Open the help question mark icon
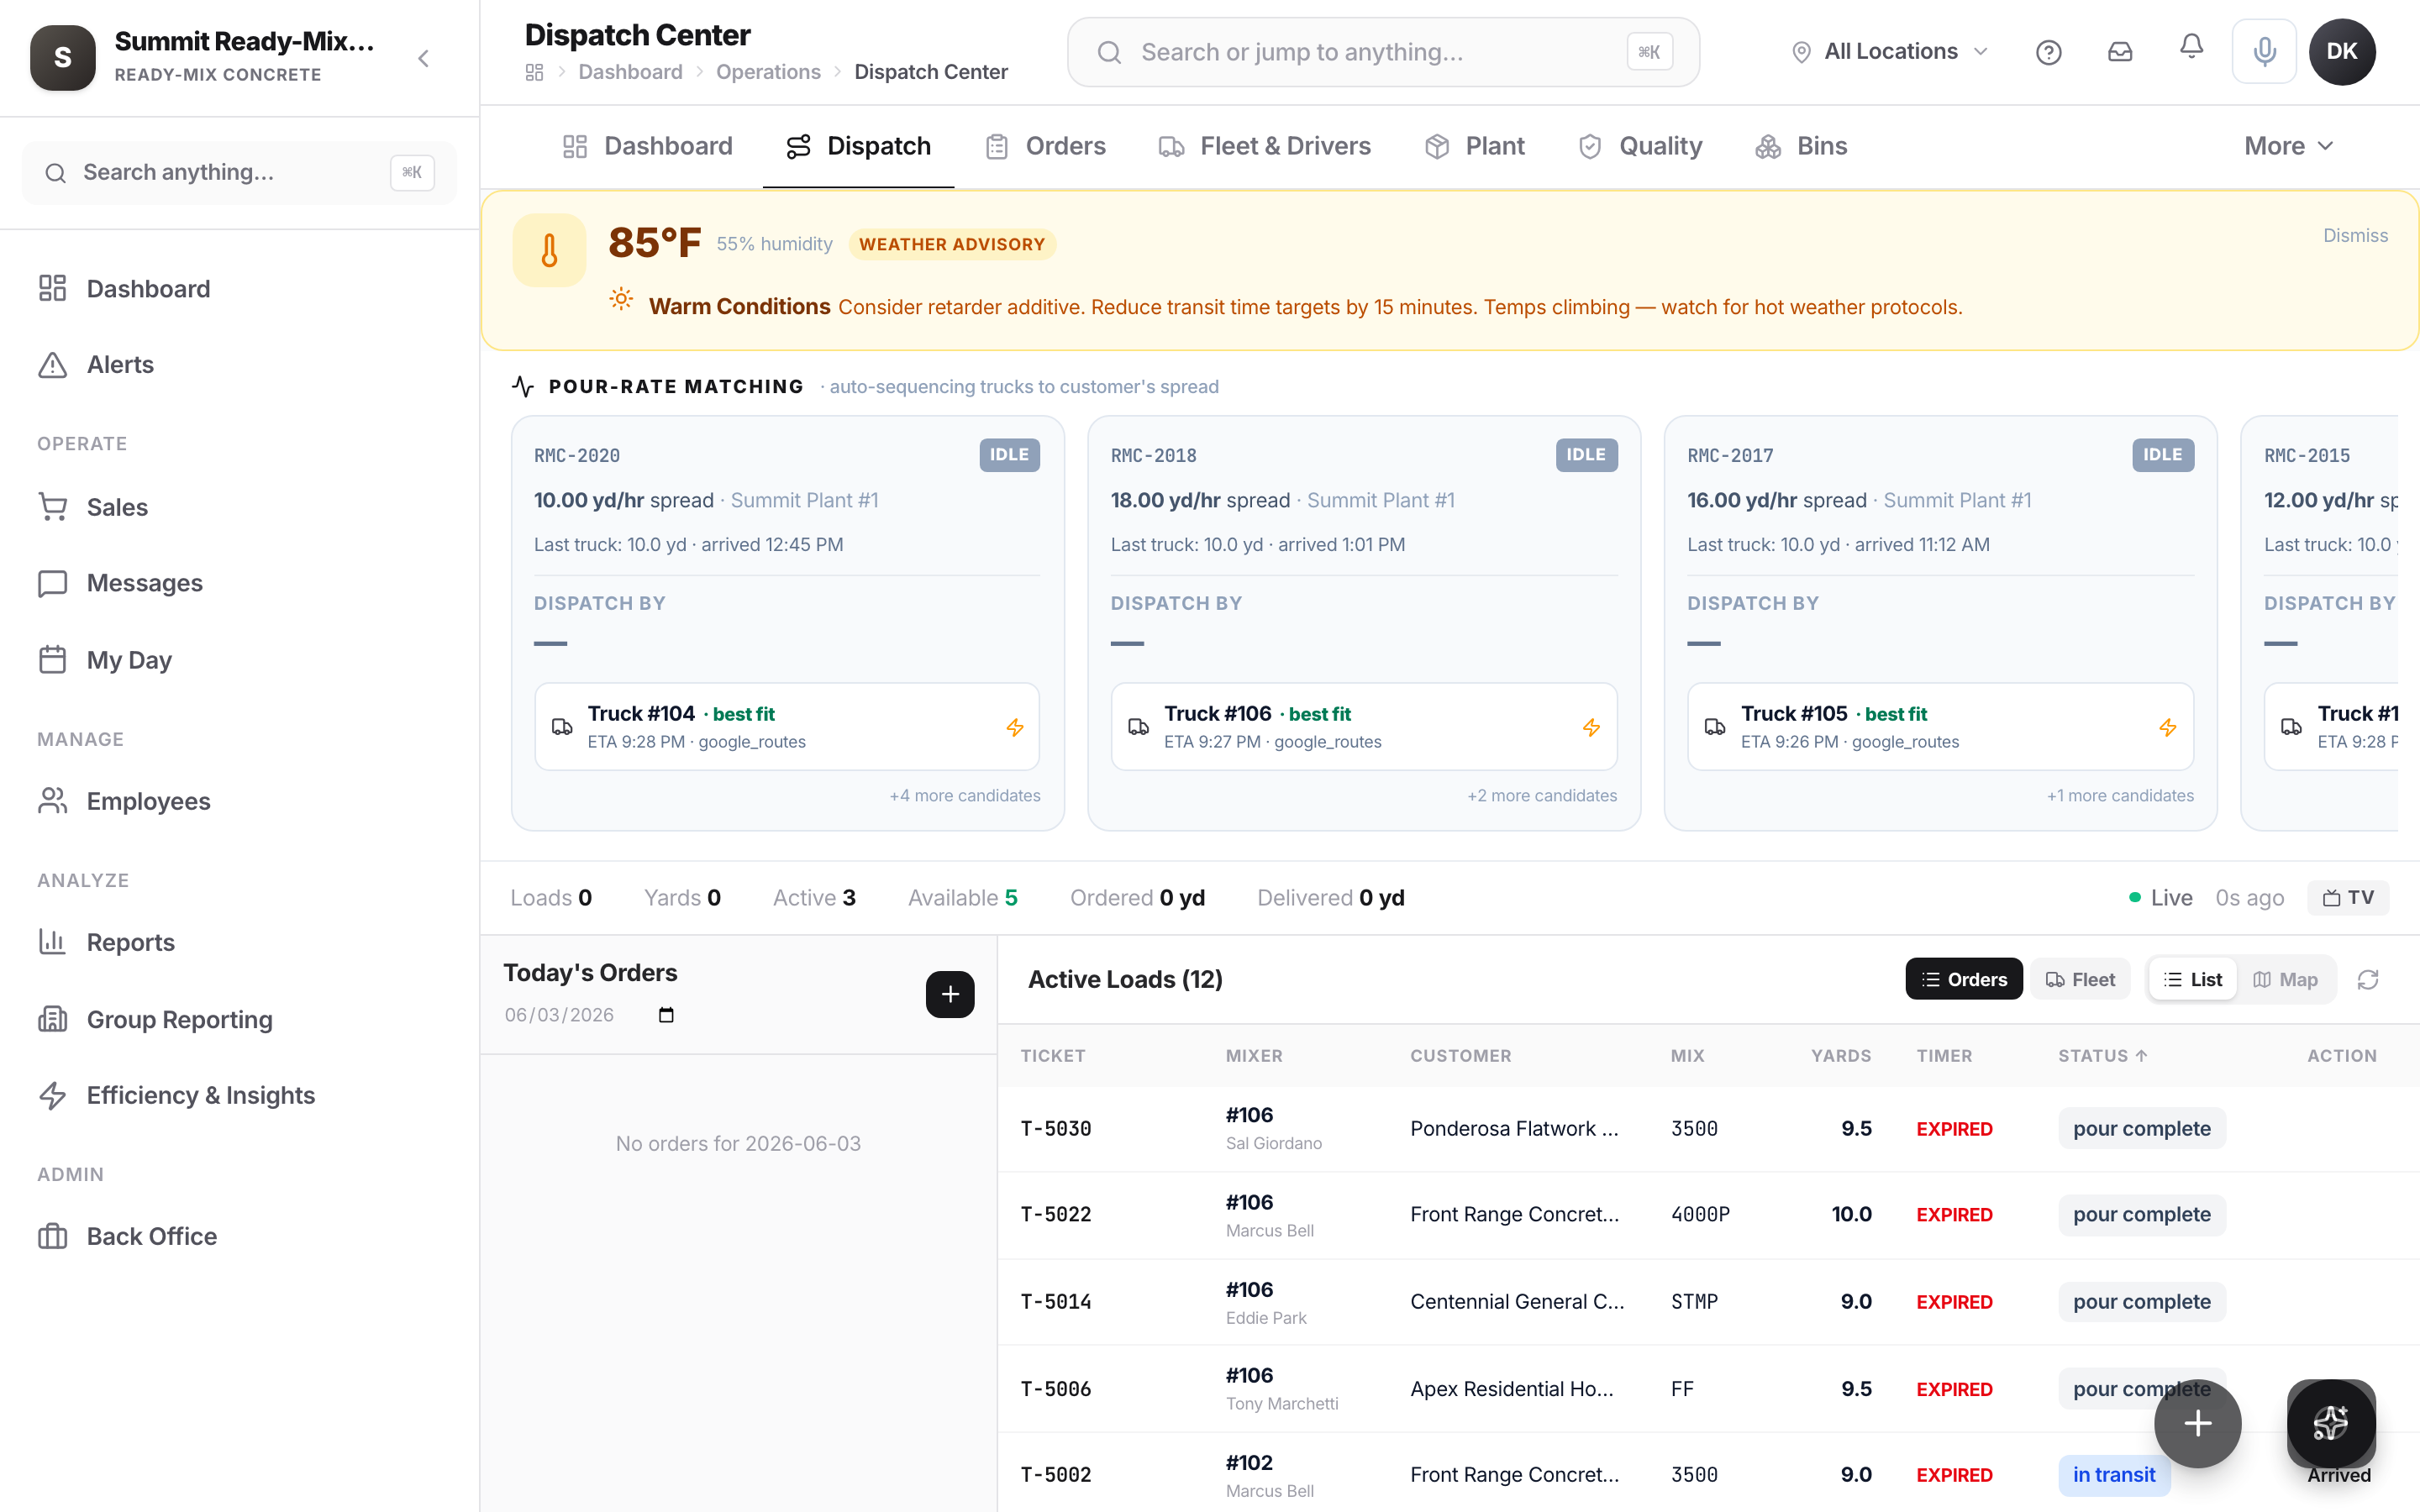This screenshot has width=2420, height=1512. (2048, 52)
